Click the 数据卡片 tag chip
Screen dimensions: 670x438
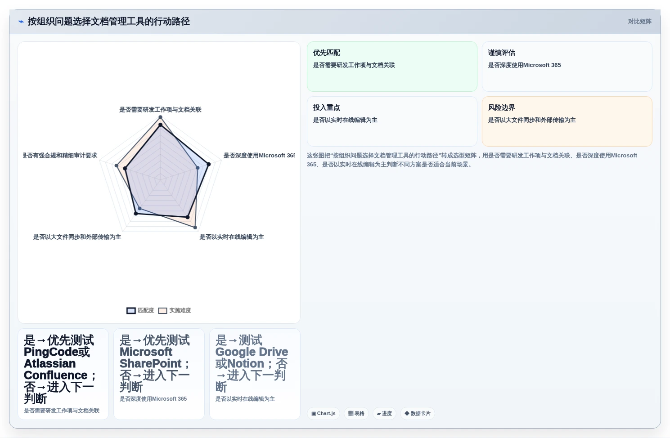click(x=417, y=414)
